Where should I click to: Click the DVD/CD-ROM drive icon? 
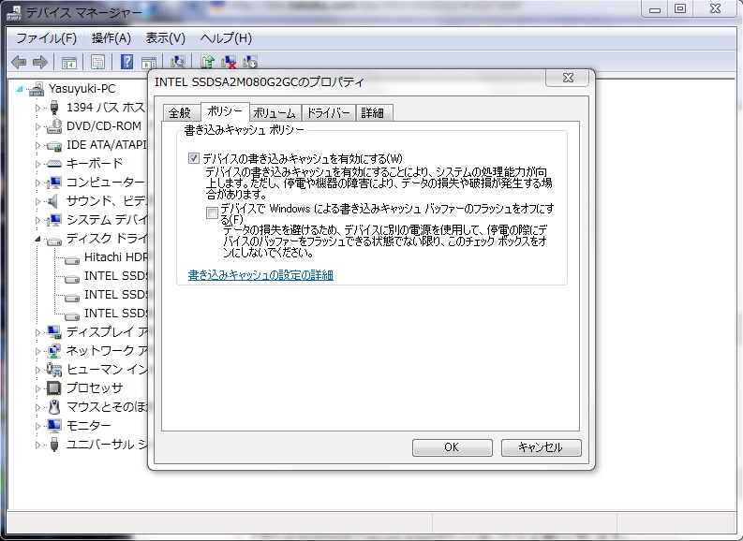54,126
